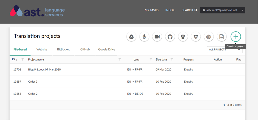Sort by Project name header
Screen dimensions: 258x120
tap(36, 59)
